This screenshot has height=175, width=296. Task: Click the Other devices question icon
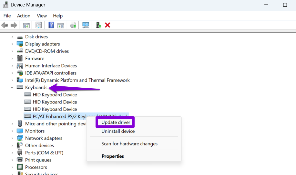coord(20,145)
